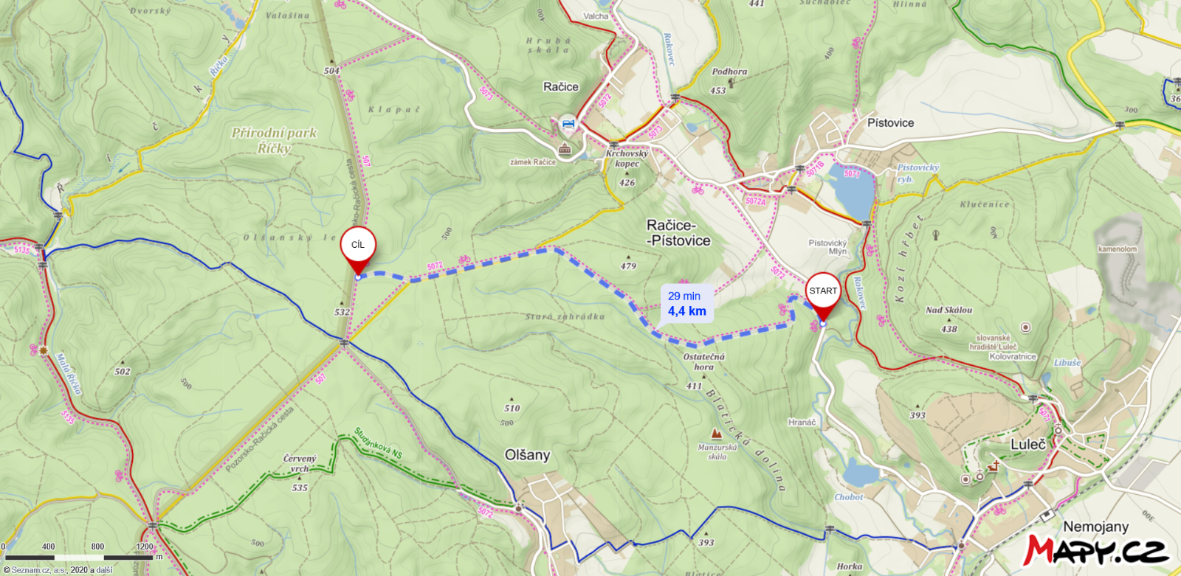Click the cycling route 5072 bike icon
Viewport: 1181px width, 576px height.
click(464, 259)
